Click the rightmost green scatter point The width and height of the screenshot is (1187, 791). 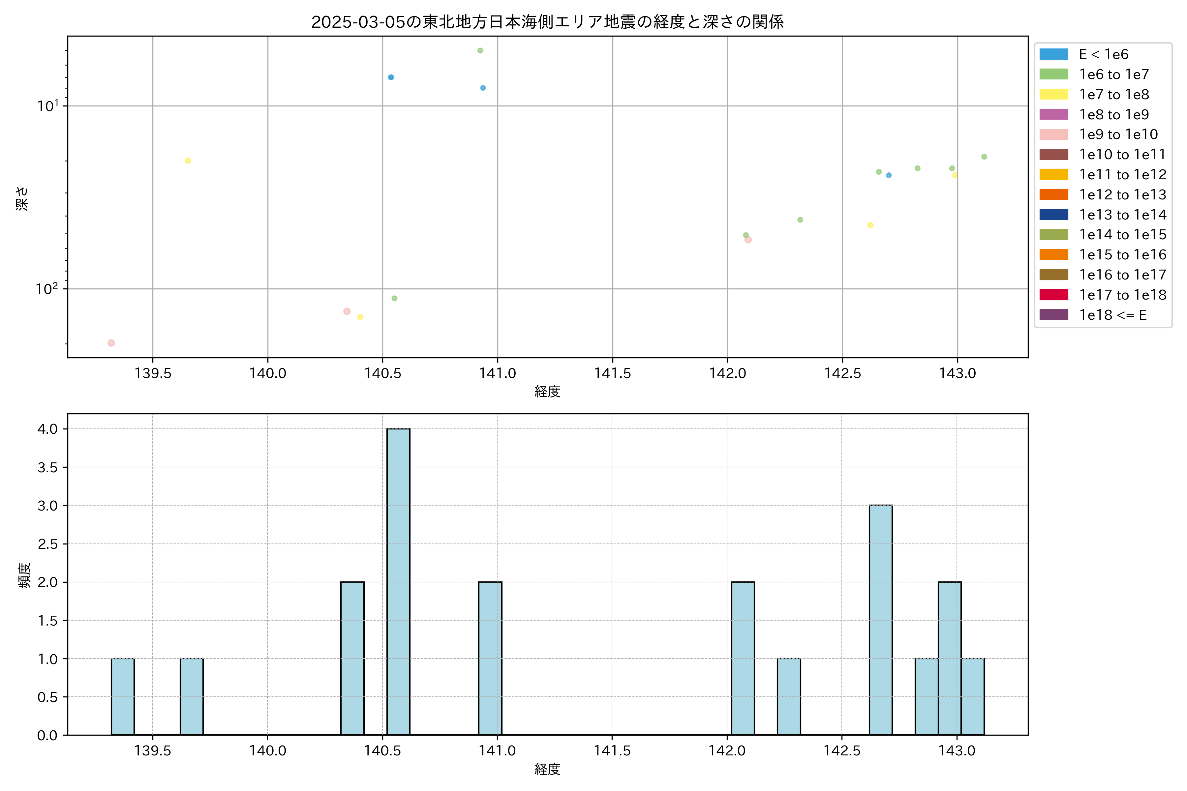(x=984, y=157)
